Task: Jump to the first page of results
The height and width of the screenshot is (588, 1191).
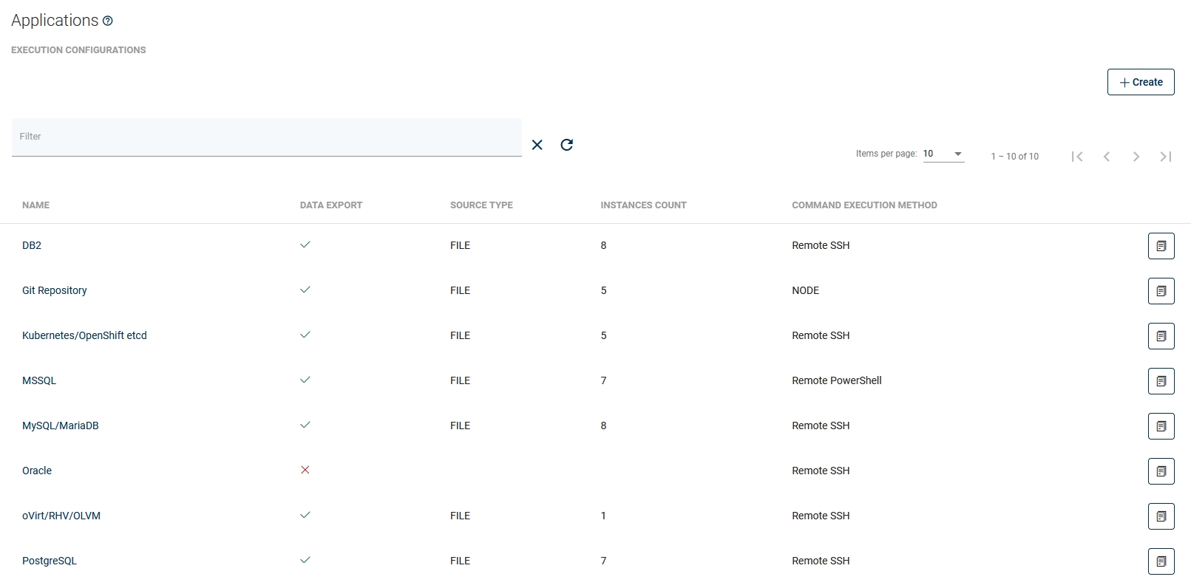Action: click(1077, 157)
